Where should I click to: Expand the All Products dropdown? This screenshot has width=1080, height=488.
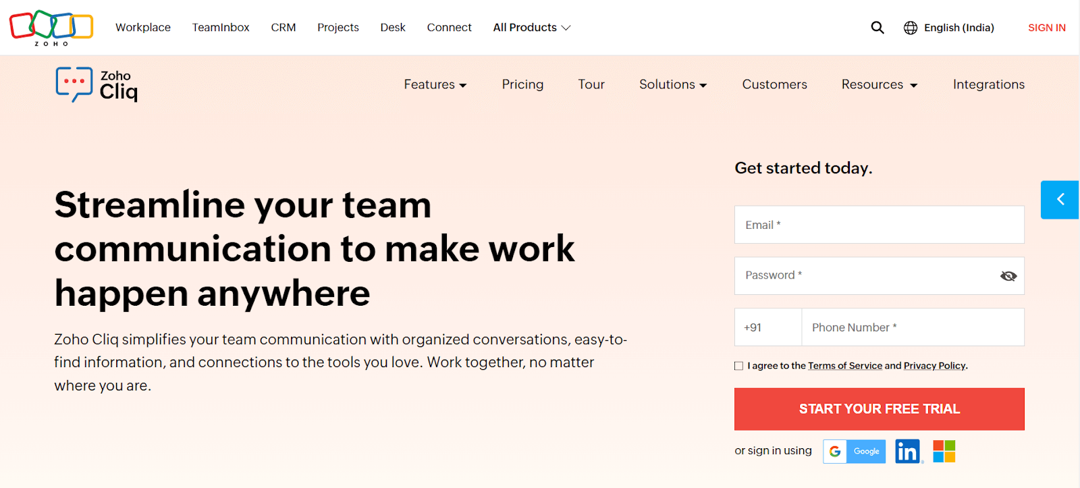coord(532,28)
